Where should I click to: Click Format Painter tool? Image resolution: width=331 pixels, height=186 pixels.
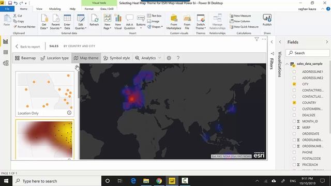point(24,27)
